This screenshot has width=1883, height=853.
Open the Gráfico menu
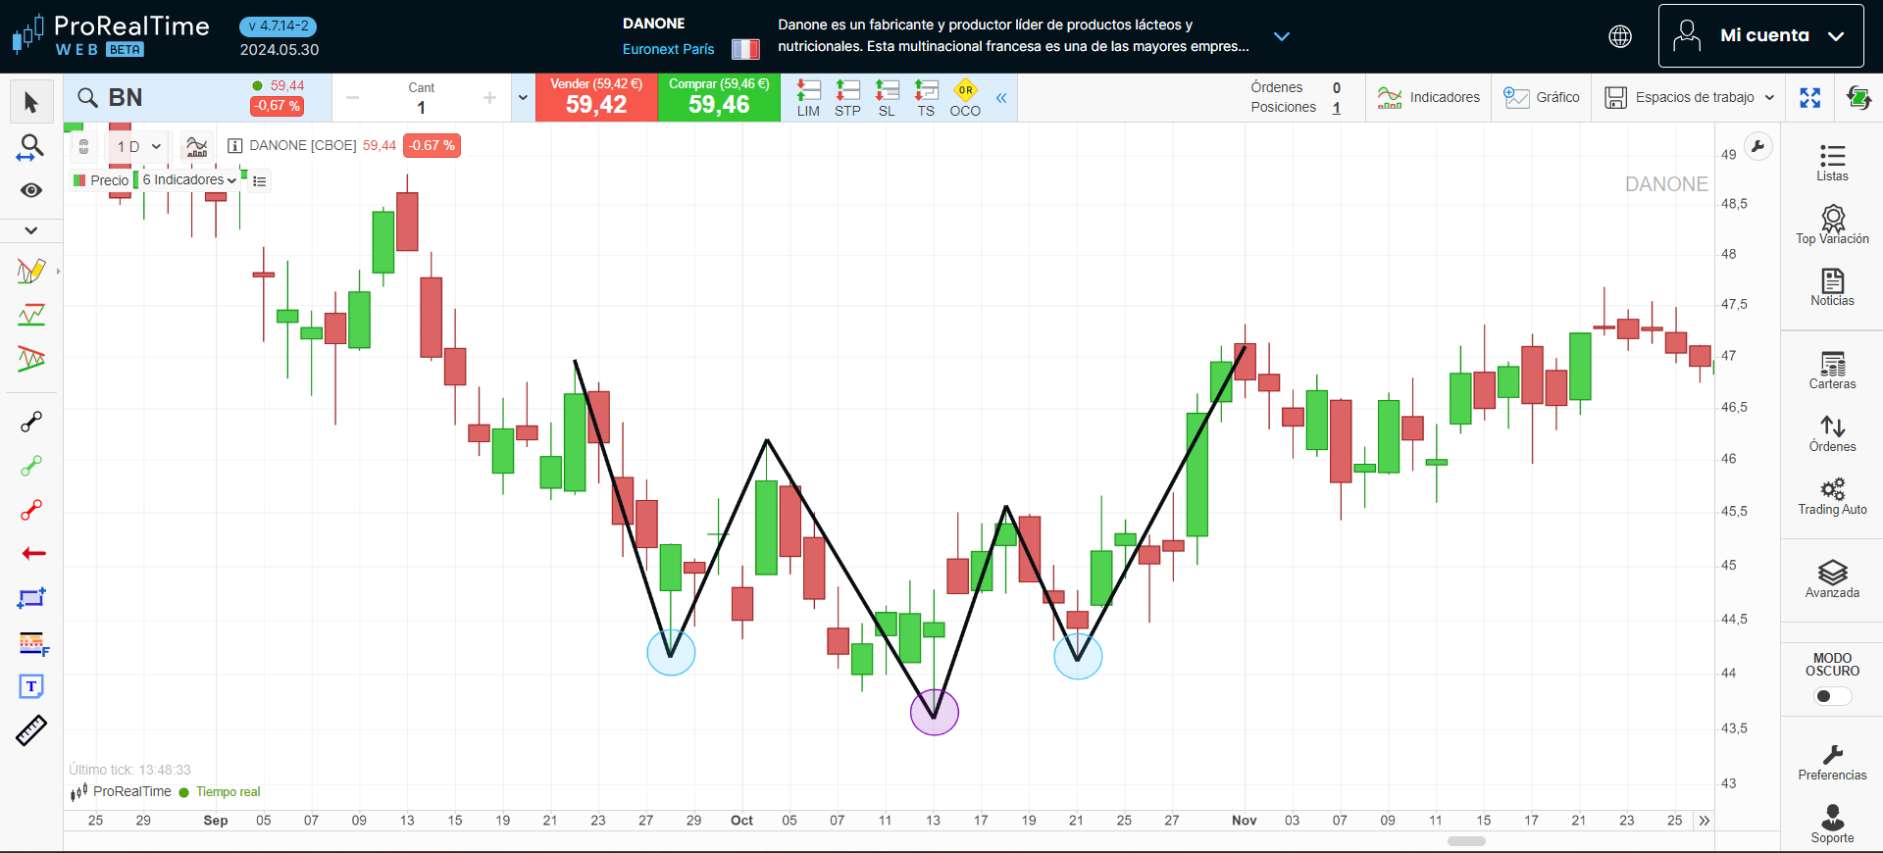1542,98
